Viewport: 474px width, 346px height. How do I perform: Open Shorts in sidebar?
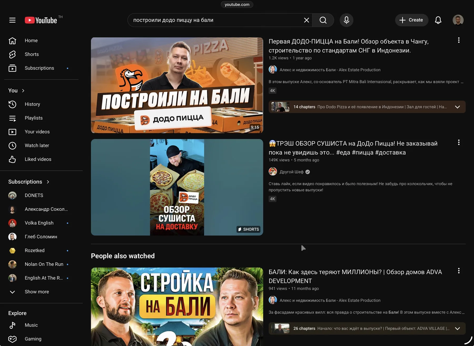41,54
